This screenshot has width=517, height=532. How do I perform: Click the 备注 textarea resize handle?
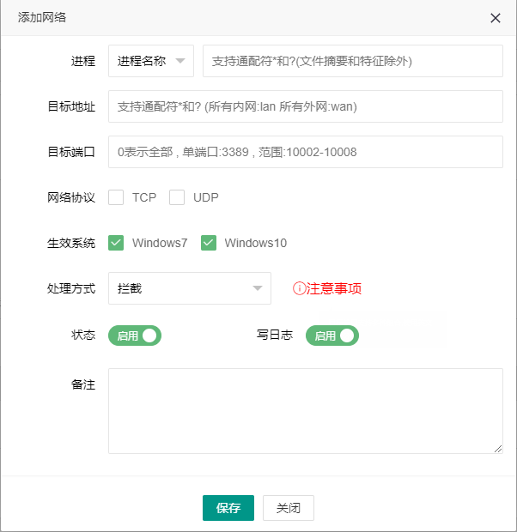[498, 449]
